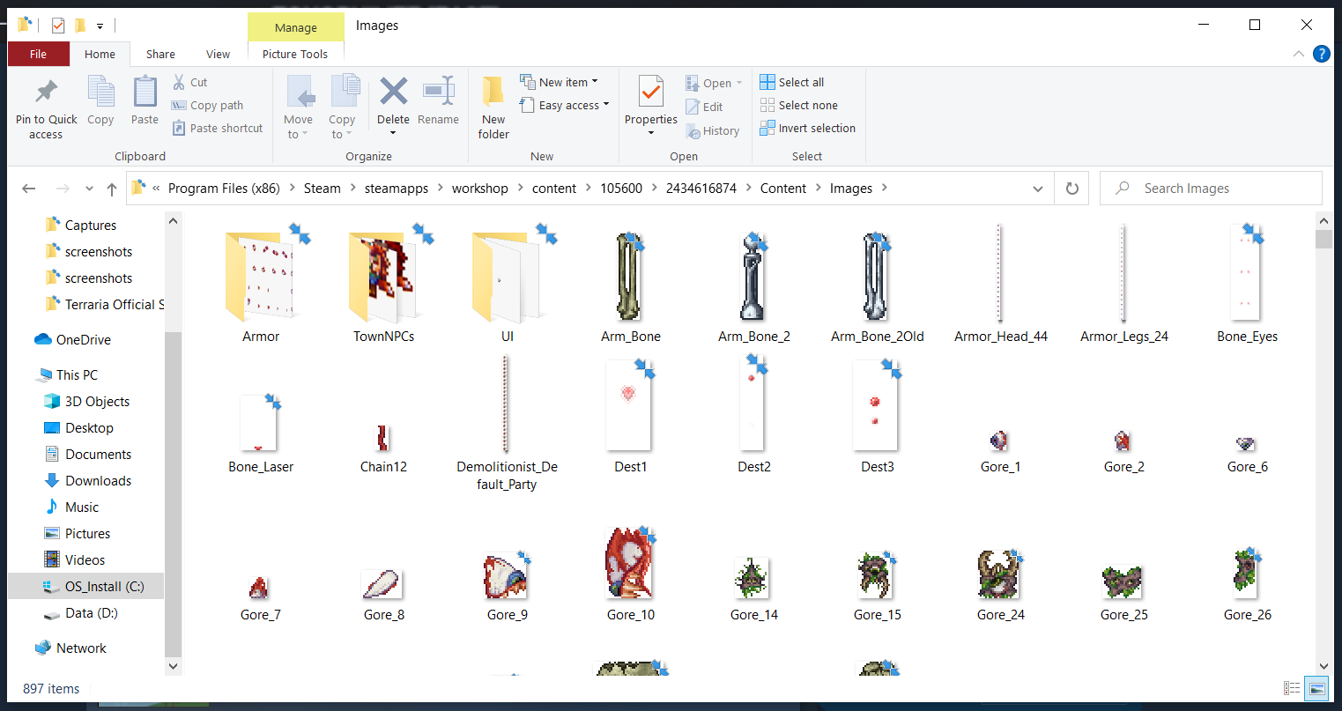Image resolution: width=1342 pixels, height=711 pixels.
Task: Click the Rename icon
Action: [439, 91]
